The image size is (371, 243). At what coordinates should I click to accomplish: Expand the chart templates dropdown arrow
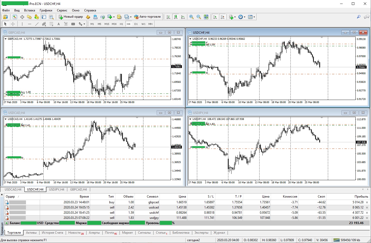pyautogui.click(x=254, y=17)
